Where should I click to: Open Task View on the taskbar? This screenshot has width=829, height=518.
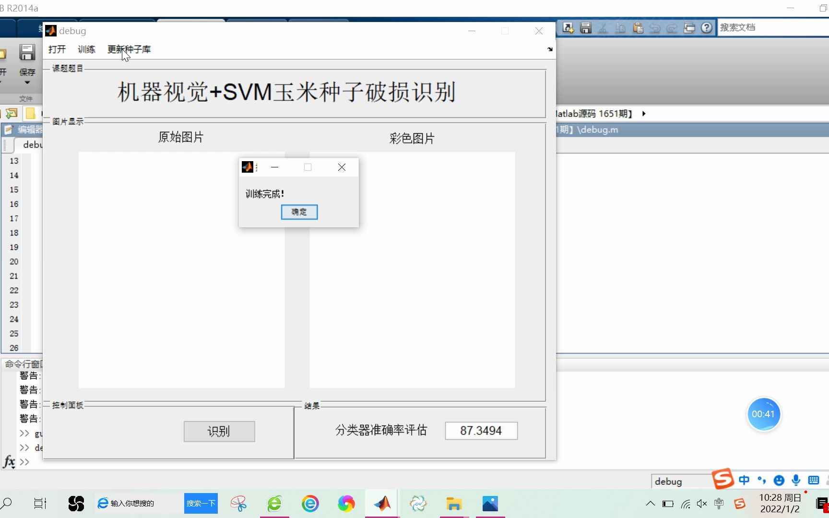(x=40, y=504)
